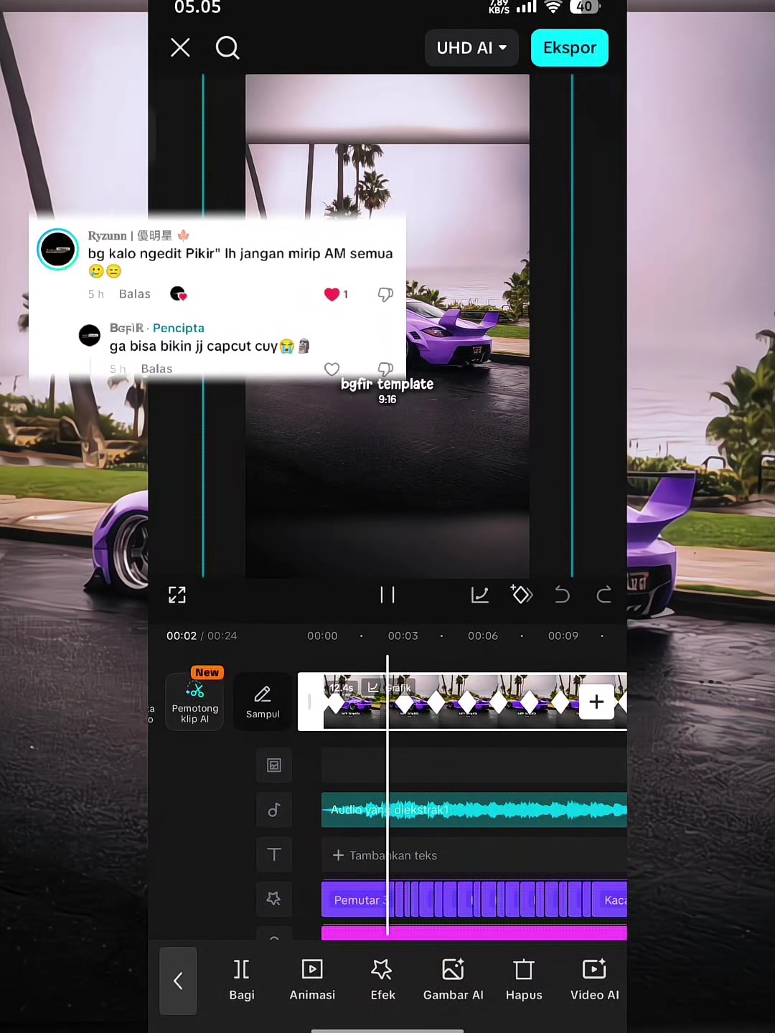Select the magenta effect track bar
Screen dimensions: 775x1033
474,933
